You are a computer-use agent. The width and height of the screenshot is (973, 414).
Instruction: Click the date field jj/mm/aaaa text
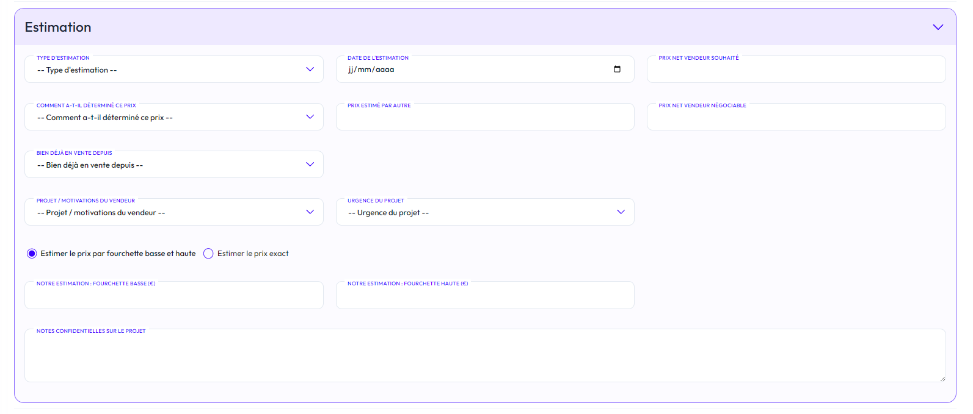pyautogui.click(x=371, y=70)
